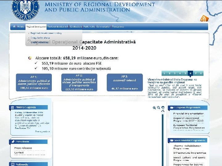The height and width of the screenshot is (166, 222).
Task: Open the Public works menu
Action: (89, 26)
